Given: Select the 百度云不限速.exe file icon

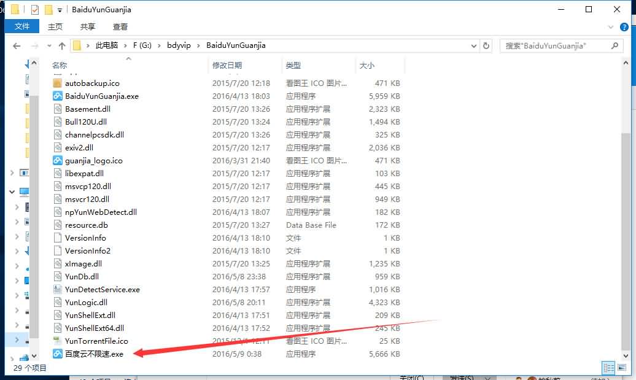Looking at the screenshot, I should click(58, 354).
